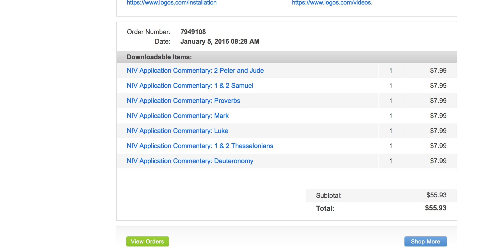
Task: Open the logos.com/videos link
Action: [331, 3]
